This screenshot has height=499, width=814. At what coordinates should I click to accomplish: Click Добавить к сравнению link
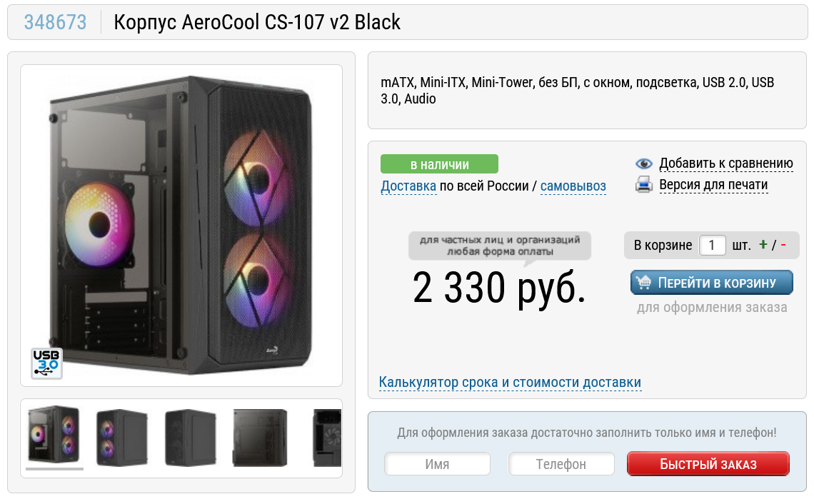click(x=725, y=163)
